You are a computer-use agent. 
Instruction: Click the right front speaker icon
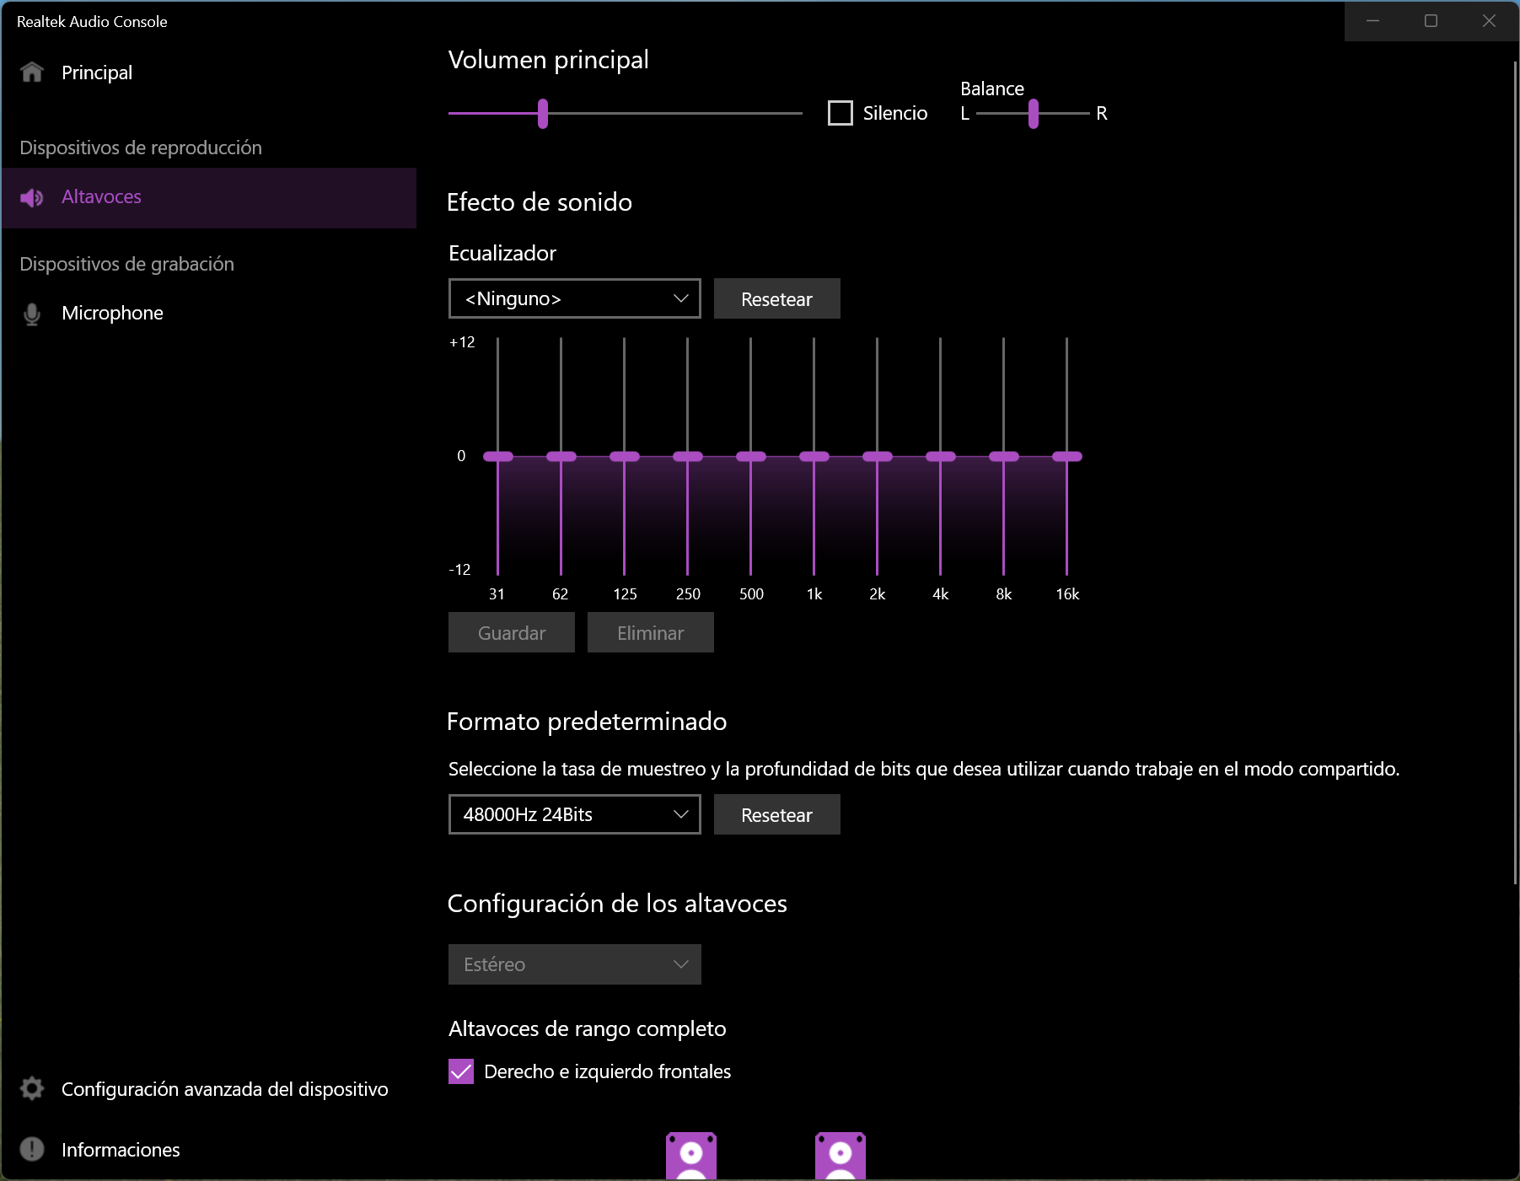(840, 1157)
